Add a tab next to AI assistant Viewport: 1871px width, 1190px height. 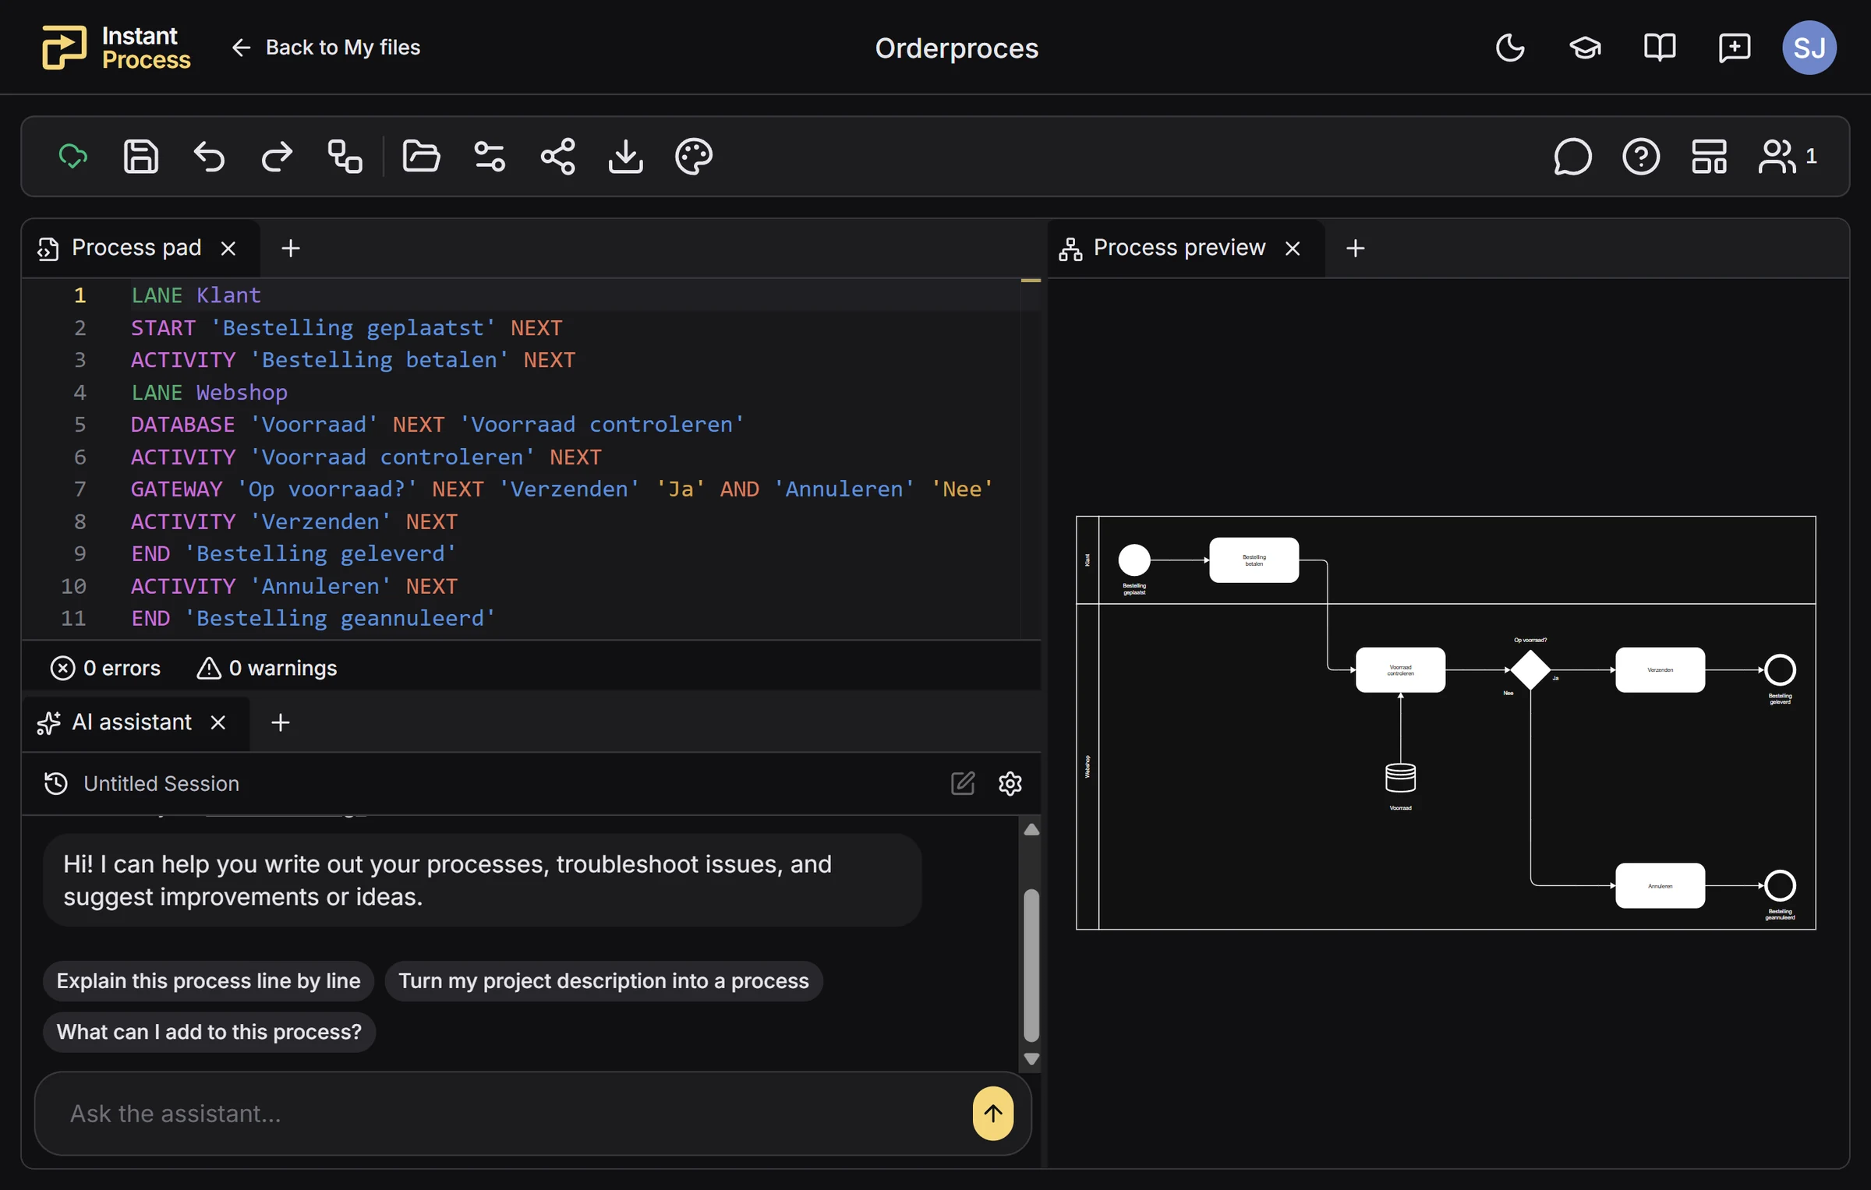(281, 722)
